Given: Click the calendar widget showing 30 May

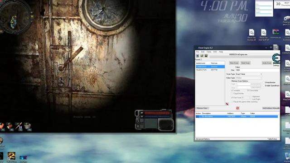Looking at the screenshot, I should click(x=282, y=4).
